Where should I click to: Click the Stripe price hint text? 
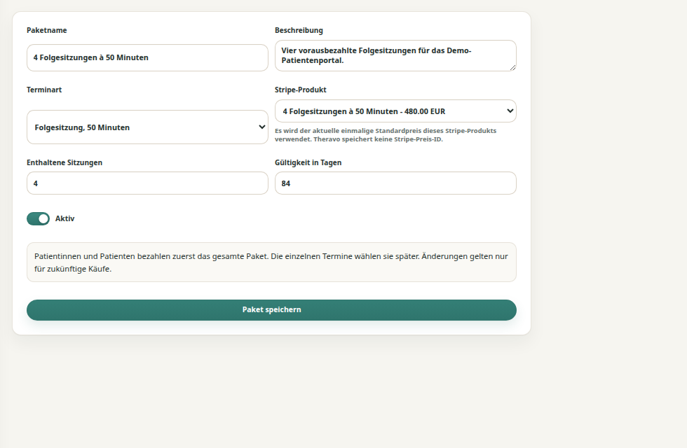[386, 134]
